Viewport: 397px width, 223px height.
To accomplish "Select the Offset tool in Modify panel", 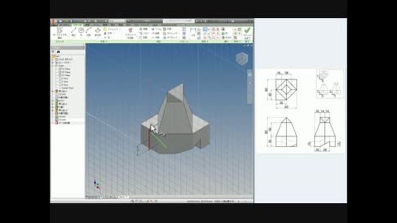I will [170, 38].
